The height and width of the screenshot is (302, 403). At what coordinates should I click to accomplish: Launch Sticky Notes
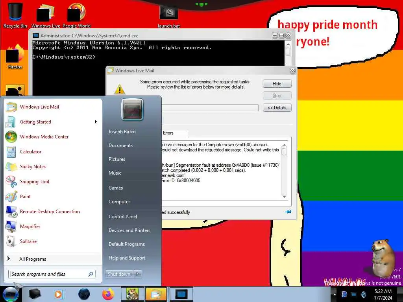(53, 166)
